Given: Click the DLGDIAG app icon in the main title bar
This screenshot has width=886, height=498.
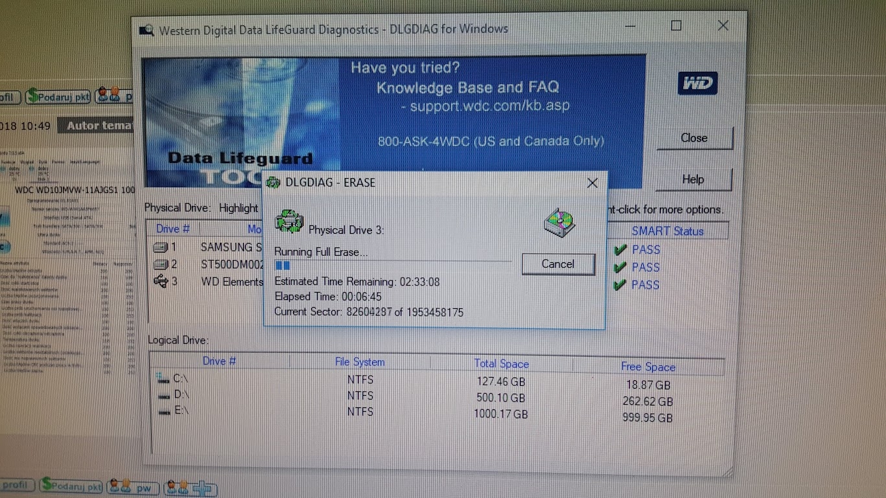Looking at the screenshot, I should tap(147, 30).
